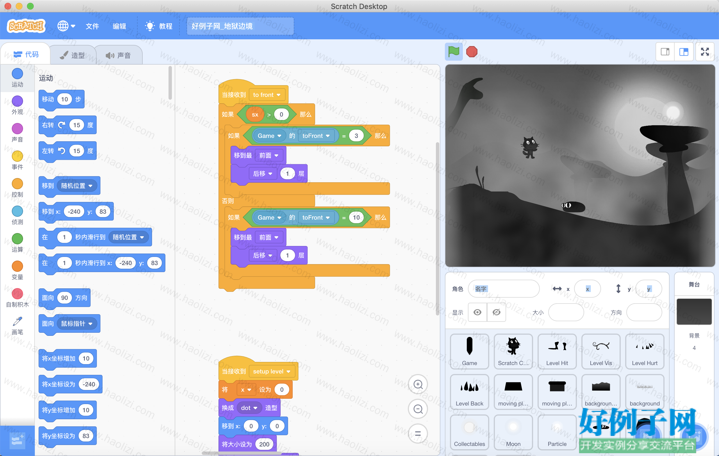Select the Scratch Cat sprite thumbnail
The width and height of the screenshot is (719, 456).
pyautogui.click(x=513, y=352)
